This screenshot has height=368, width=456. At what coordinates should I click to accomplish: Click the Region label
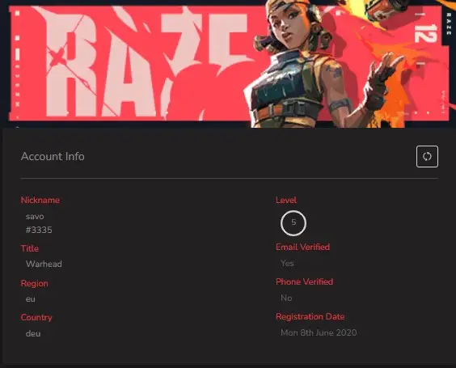tap(34, 283)
